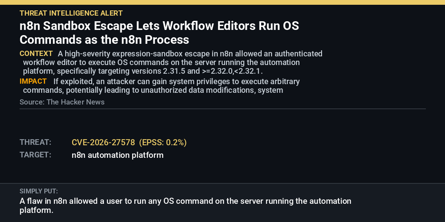445x222 pixels.
Task: Click the 'SIMPLY PUT:' label
Action: coord(39,191)
